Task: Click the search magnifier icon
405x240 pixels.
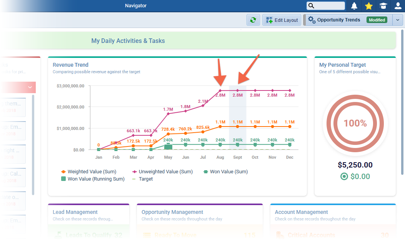Action: tap(311, 6)
